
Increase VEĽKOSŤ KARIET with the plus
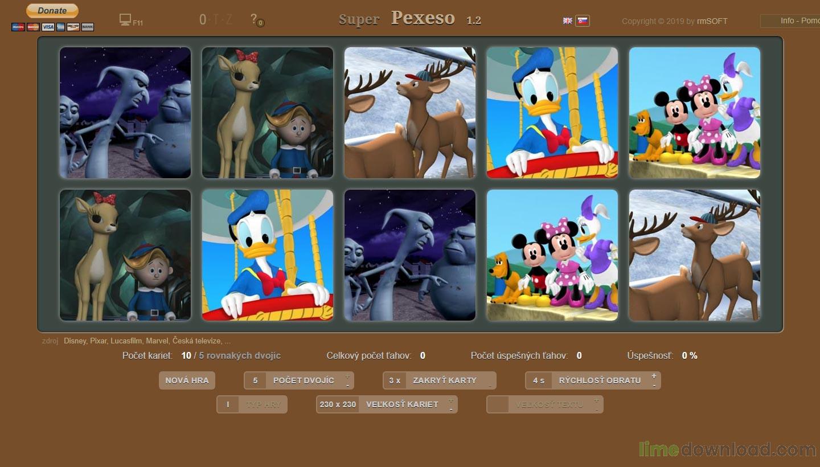point(451,400)
